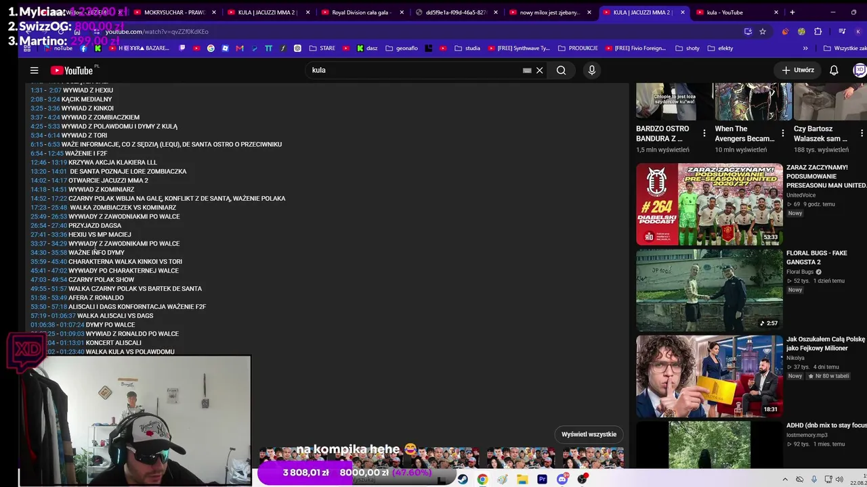The width and height of the screenshot is (867, 487).
Task: Switch to 'nowy milox jest zjebany' tab
Action: (549, 12)
